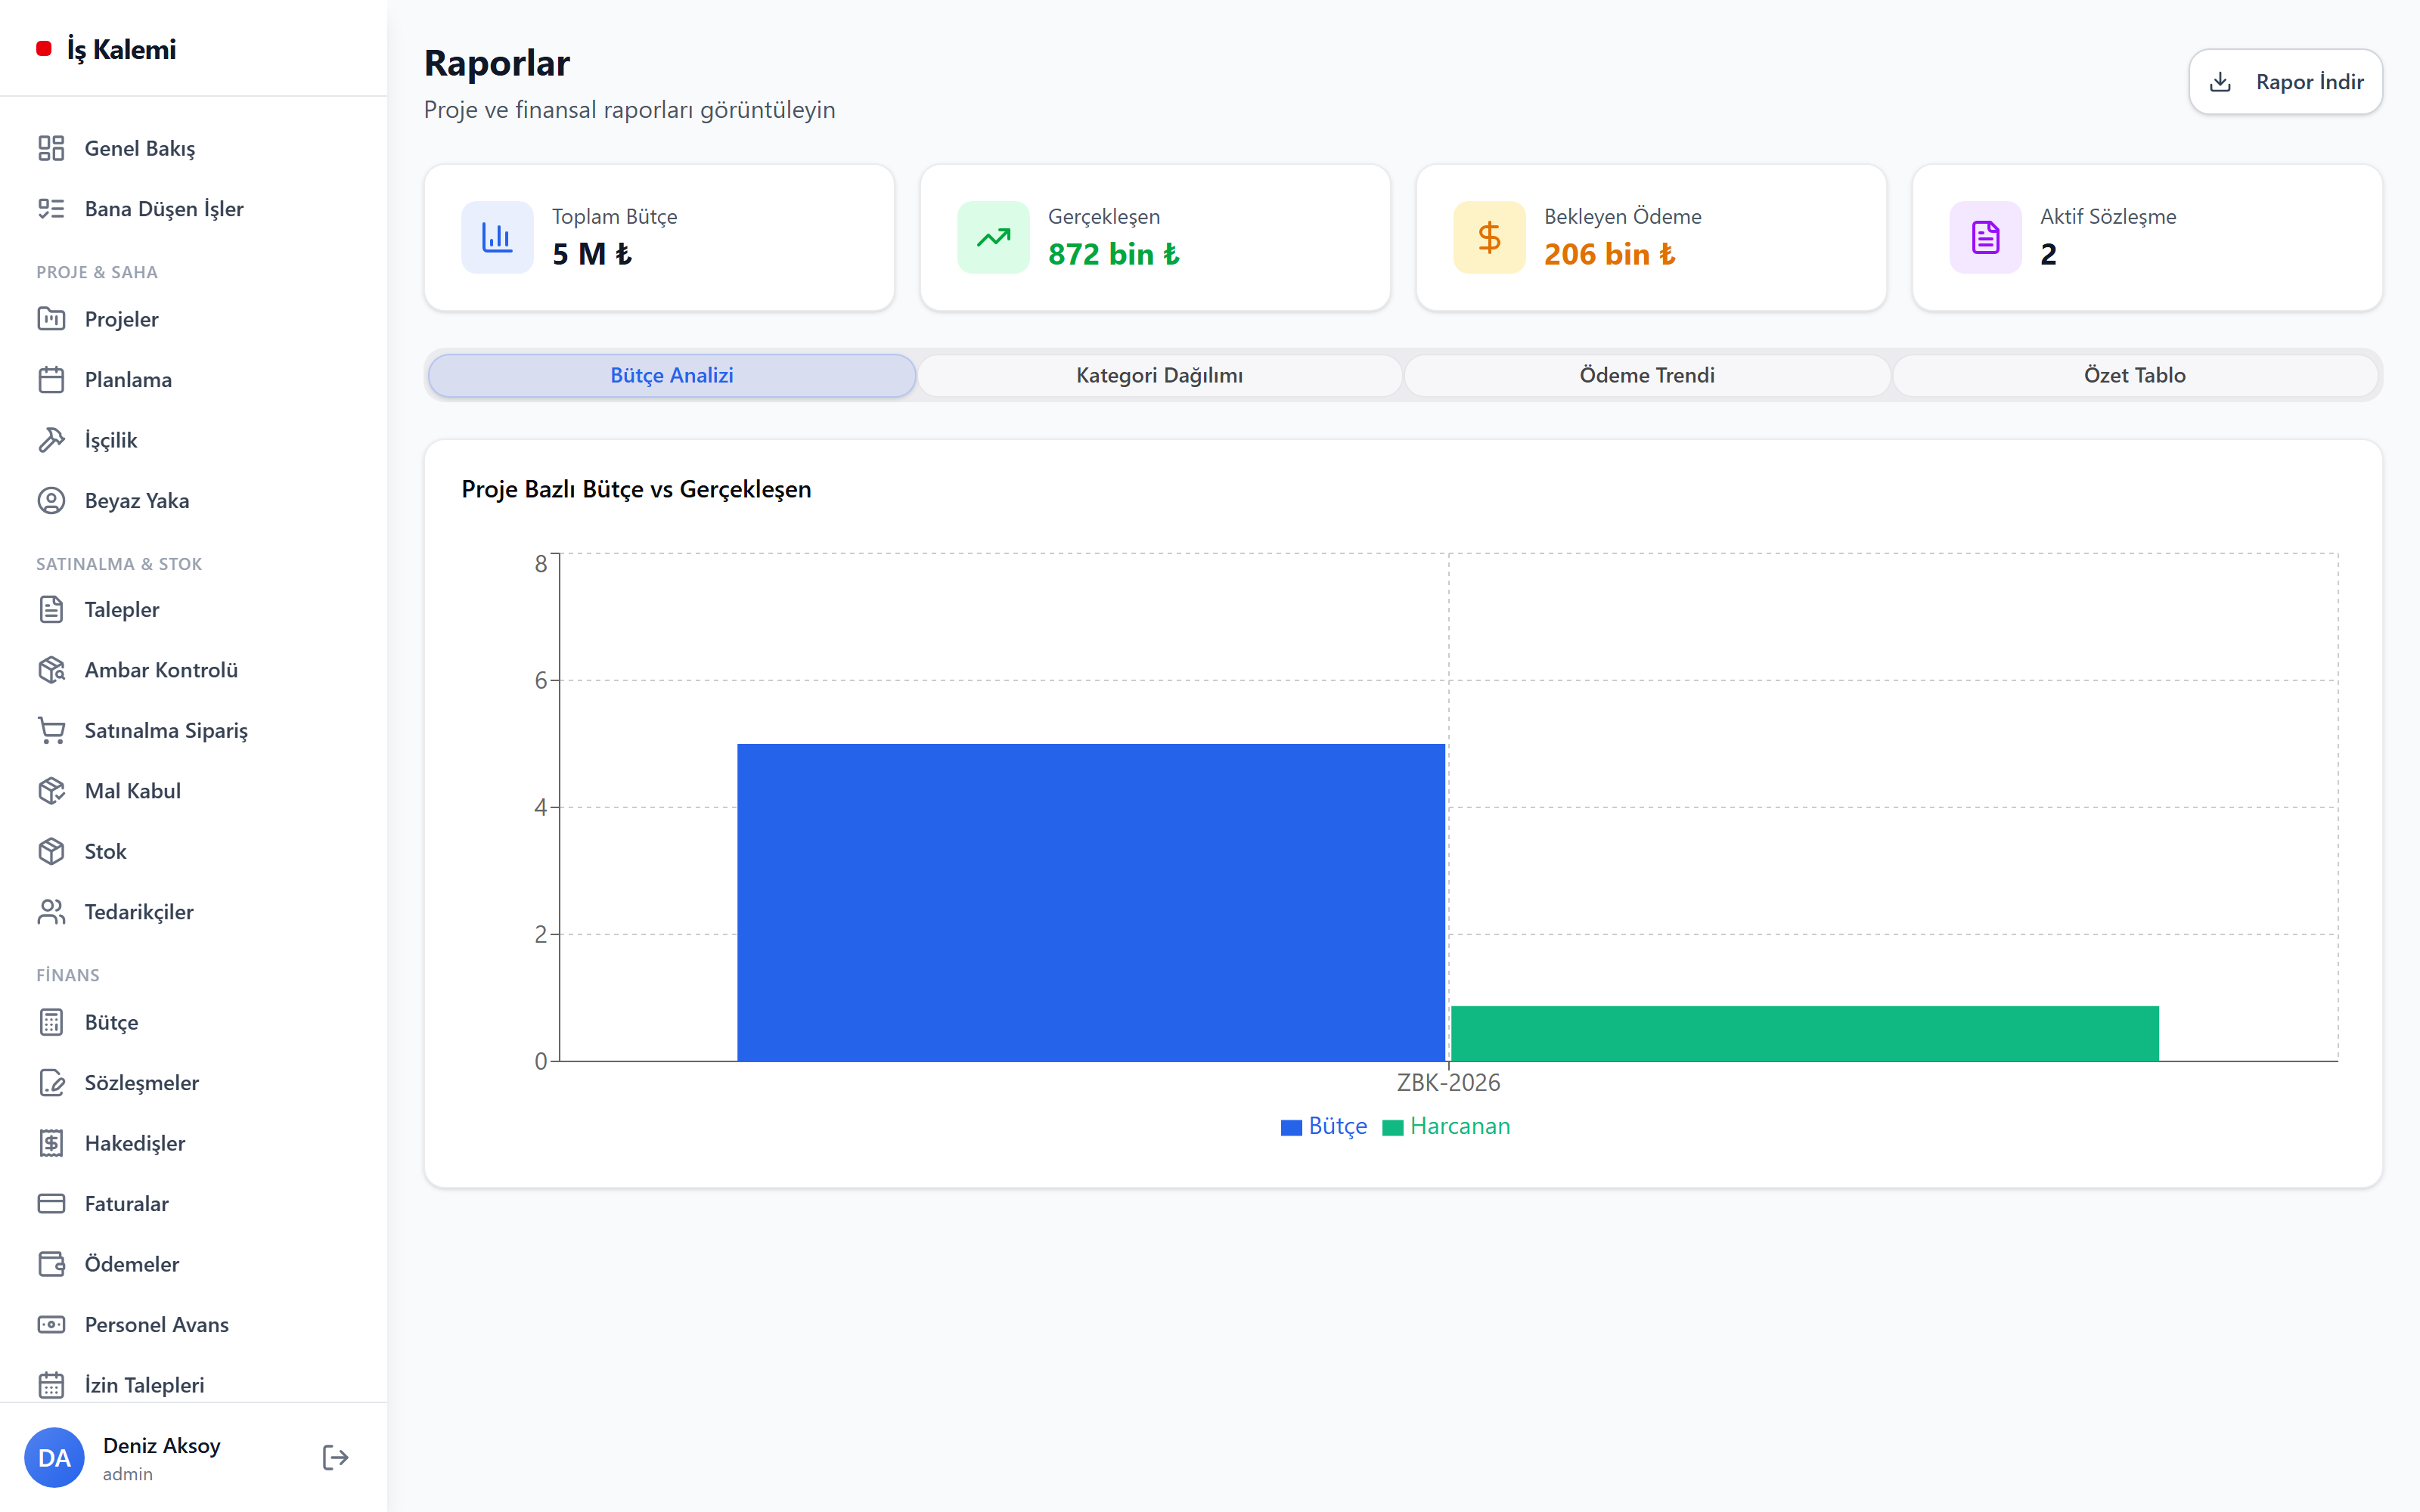Click the Toplam Bütçe bar chart icon
2420x1512 pixels.
pos(497,237)
